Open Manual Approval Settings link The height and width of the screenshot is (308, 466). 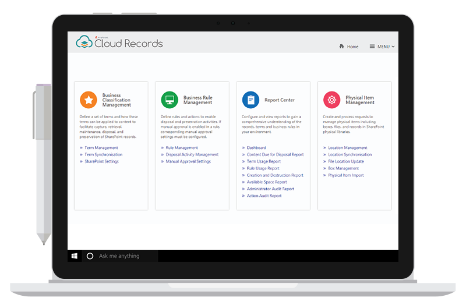pyautogui.click(x=188, y=161)
